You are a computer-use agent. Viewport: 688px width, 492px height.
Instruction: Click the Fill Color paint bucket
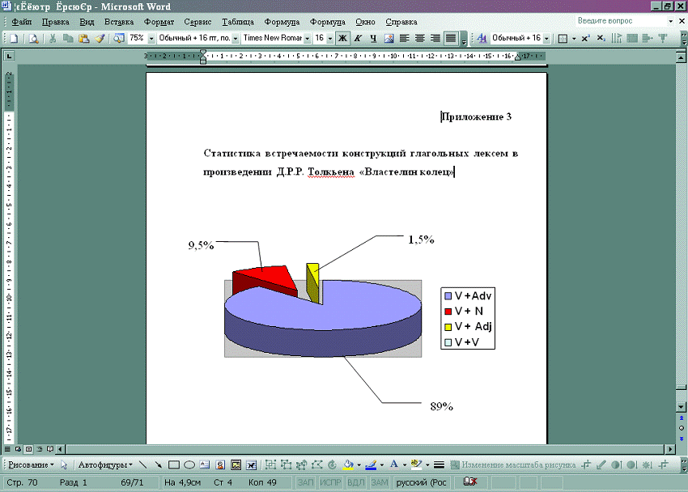[349, 465]
